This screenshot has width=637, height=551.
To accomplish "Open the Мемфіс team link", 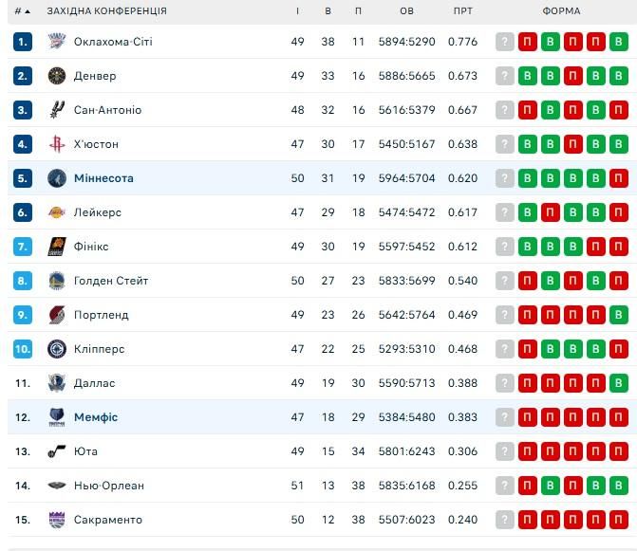I will pos(96,417).
